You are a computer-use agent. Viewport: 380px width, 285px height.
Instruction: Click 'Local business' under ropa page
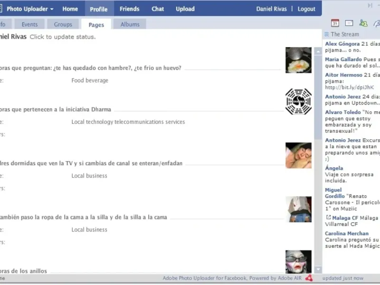(x=89, y=229)
